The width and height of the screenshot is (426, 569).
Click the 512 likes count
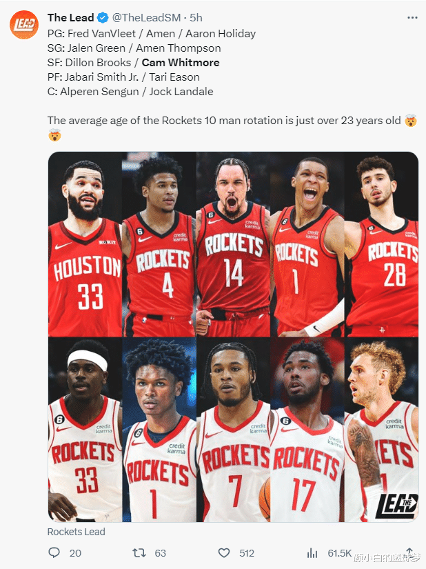point(247,553)
